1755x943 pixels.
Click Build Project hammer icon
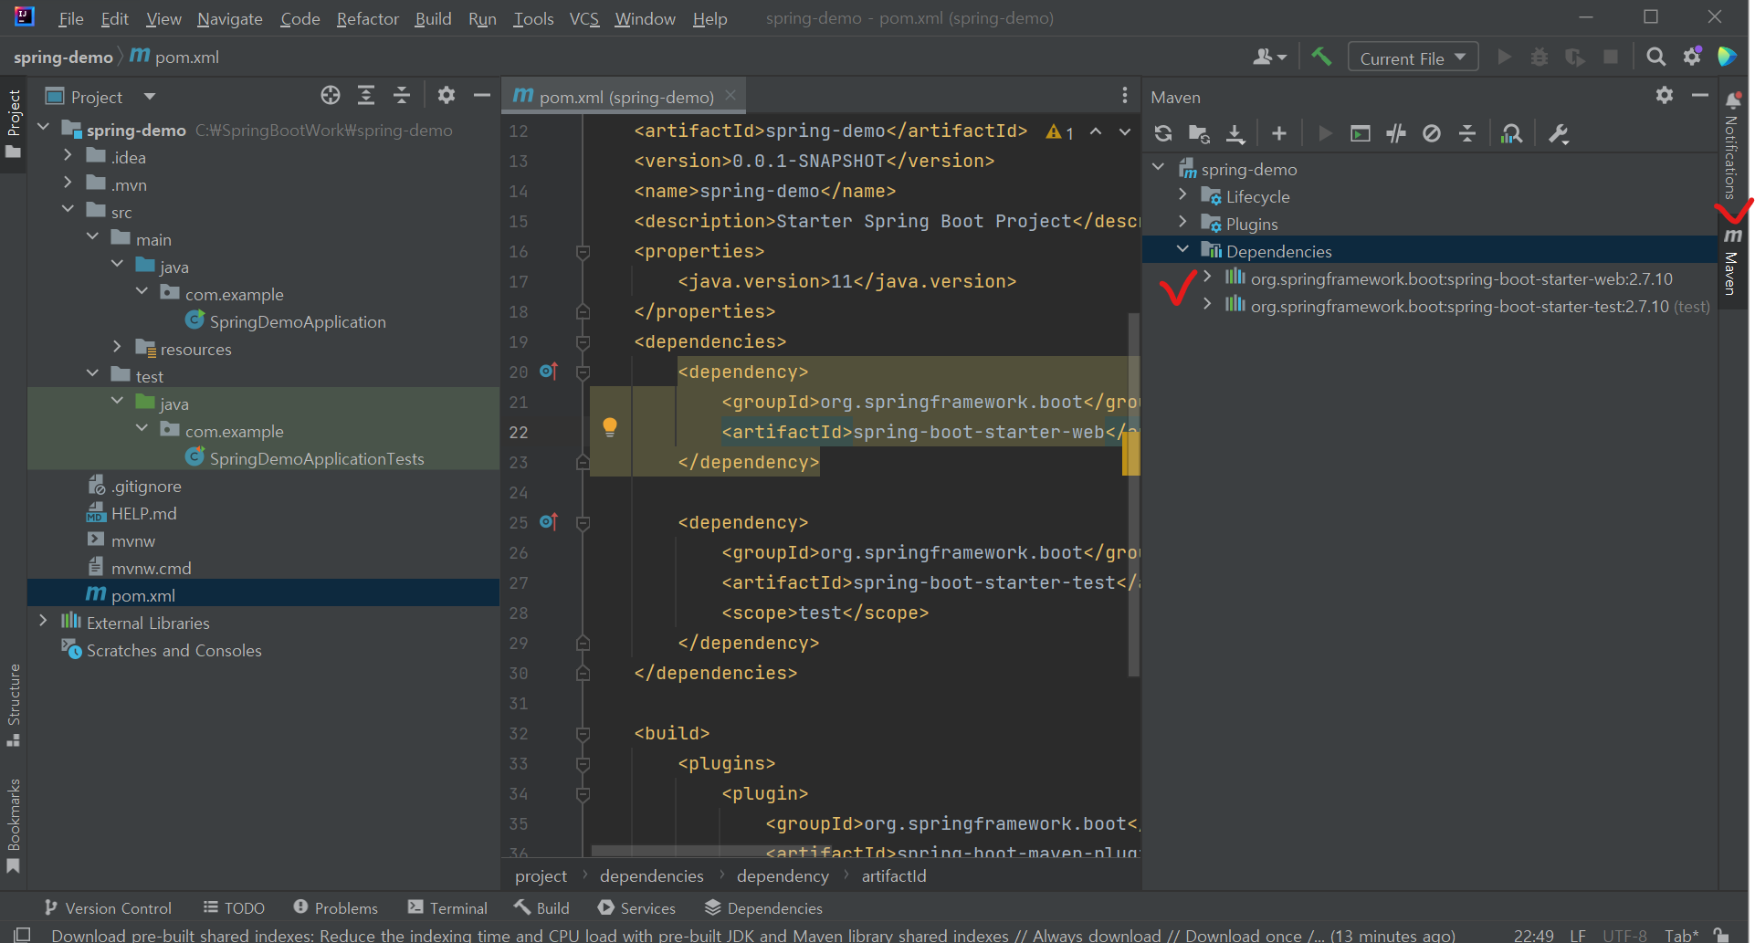click(1321, 57)
